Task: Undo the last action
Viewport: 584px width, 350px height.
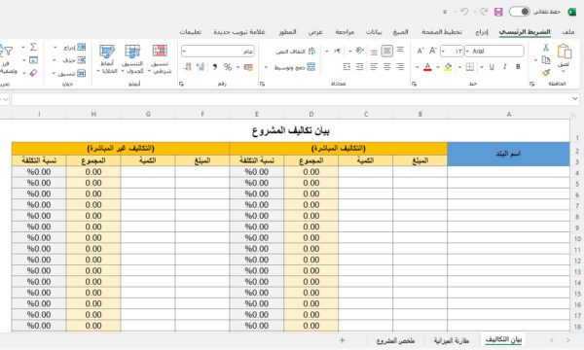Action: coord(464,12)
